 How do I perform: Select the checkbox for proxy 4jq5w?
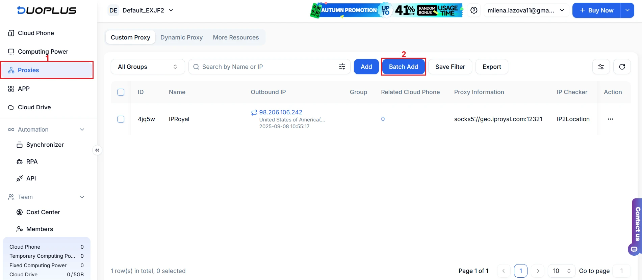point(121,119)
